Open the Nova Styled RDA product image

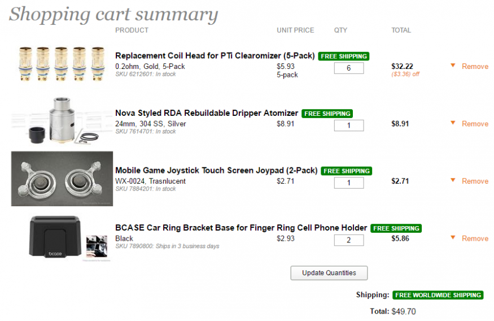coord(62,122)
